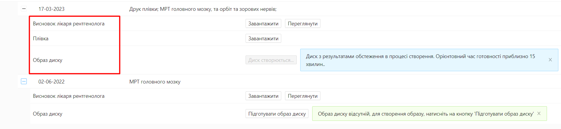Collapse the 17-03-2023 examination row

24,9
